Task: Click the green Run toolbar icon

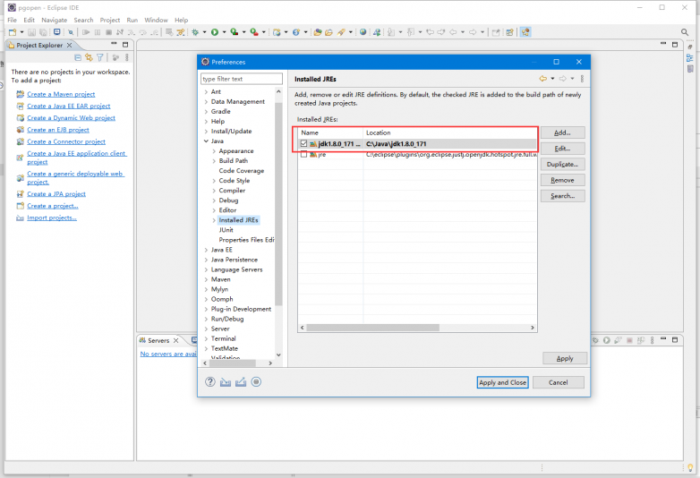Action: click(214, 32)
